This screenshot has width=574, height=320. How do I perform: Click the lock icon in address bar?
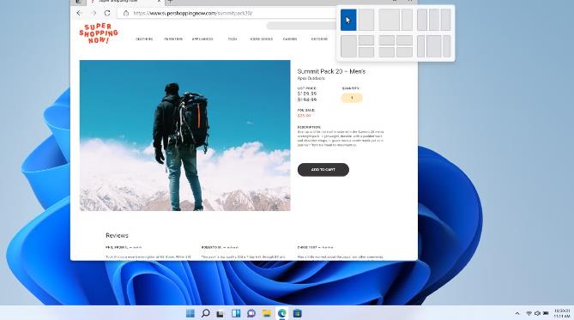(126, 13)
